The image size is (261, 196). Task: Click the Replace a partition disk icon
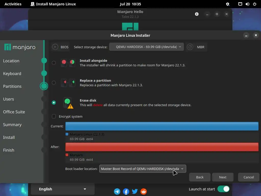tap(68, 83)
